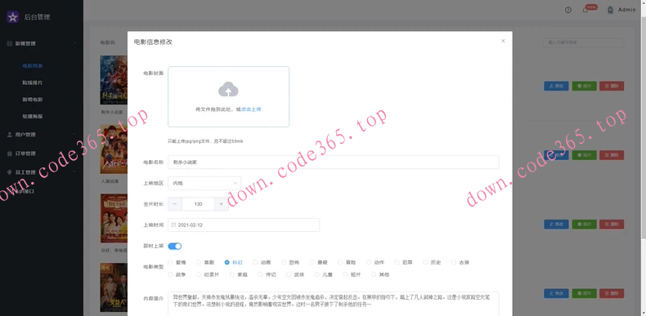Viewport: 646px width, 316px height.
Task: Click the star logo in sidebar
Action: 13,17
